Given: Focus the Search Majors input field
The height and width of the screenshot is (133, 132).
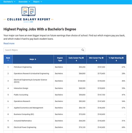Looking at the screenshot, I should pos(44,50).
